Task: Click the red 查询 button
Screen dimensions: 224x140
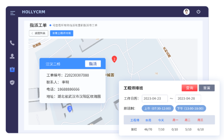Action: coord(189,88)
